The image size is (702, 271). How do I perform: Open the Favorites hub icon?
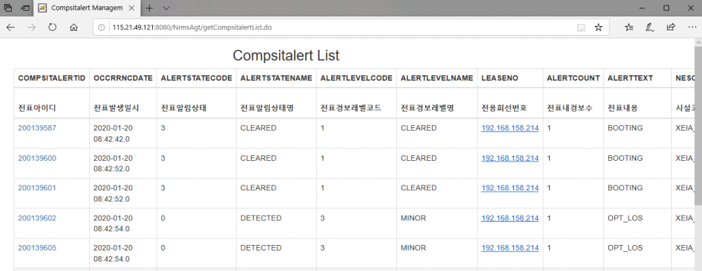click(629, 27)
